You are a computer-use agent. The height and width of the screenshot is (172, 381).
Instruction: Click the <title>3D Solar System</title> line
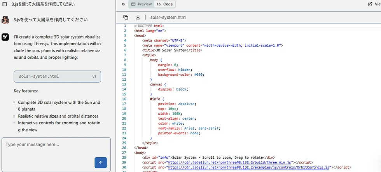pyautogui.click(x=172, y=50)
